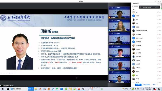The width and height of the screenshot is (162, 91).
Task: Click the Mute All button
Action: click(x=138, y=85)
